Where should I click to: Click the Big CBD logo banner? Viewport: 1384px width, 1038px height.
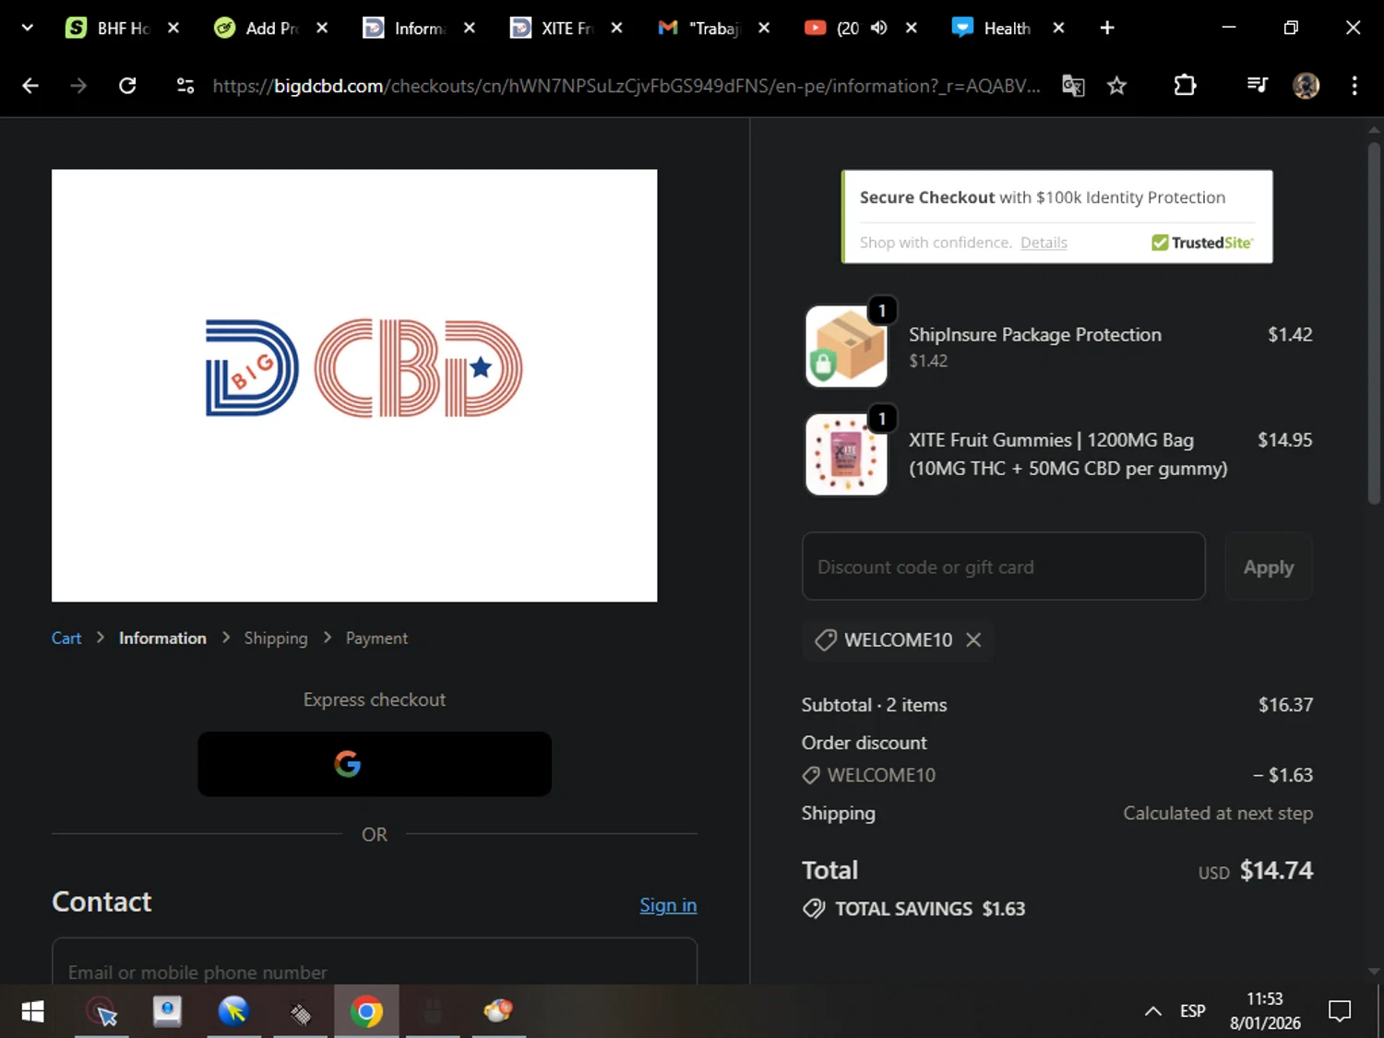pos(354,386)
